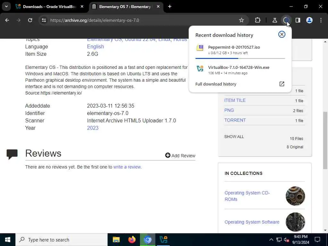
Task: Click the VirtualBox installer file icon
Action: coord(200,69)
